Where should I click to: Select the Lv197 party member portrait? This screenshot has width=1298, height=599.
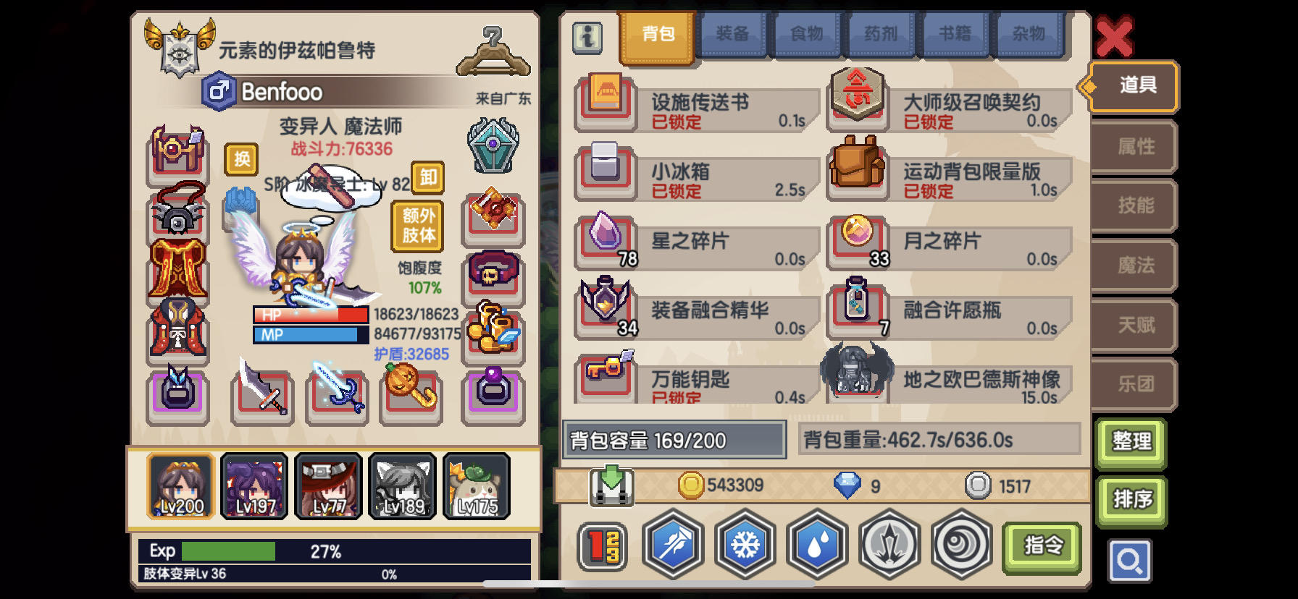254,486
